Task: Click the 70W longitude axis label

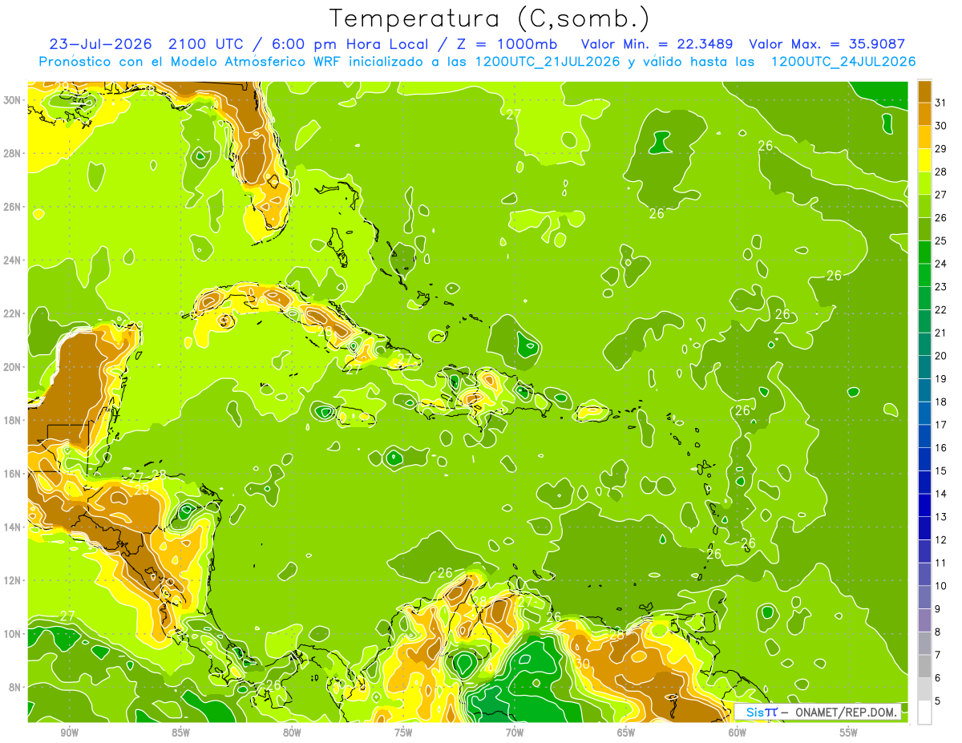Action: 515,733
